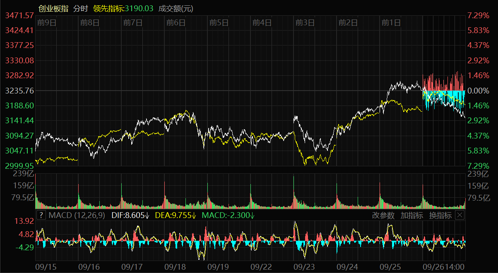Click the 09/18 date label
This screenshot has height=273, width=498.
175,267
